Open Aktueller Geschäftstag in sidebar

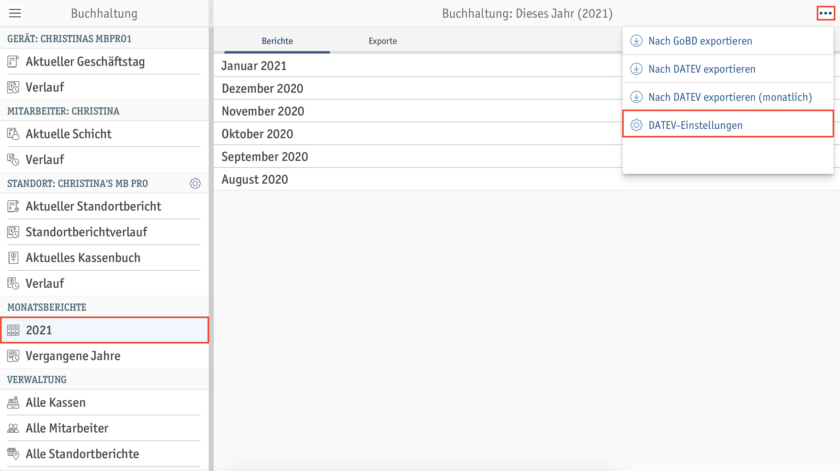pyautogui.click(x=104, y=62)
